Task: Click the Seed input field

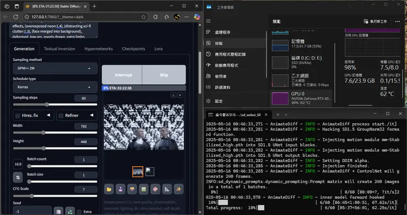Action: [x=32, y=211]
